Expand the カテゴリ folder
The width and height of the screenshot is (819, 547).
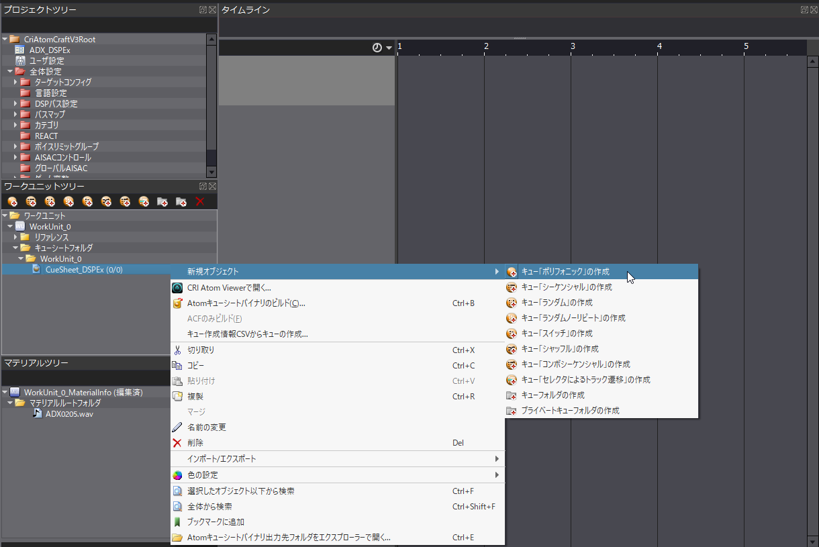point(15,125)
